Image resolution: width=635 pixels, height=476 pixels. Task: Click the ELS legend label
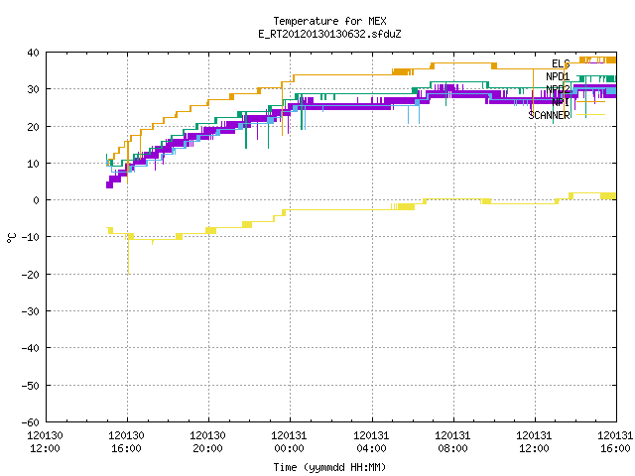pos(561,63)
